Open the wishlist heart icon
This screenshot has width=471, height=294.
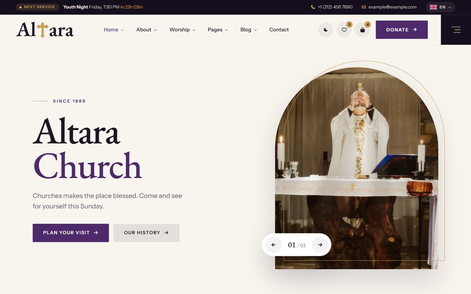pyautogui.click(x=344, y=30)
